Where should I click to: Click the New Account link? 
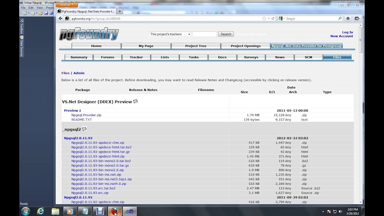pyautogui.click(x=342, y=36)
